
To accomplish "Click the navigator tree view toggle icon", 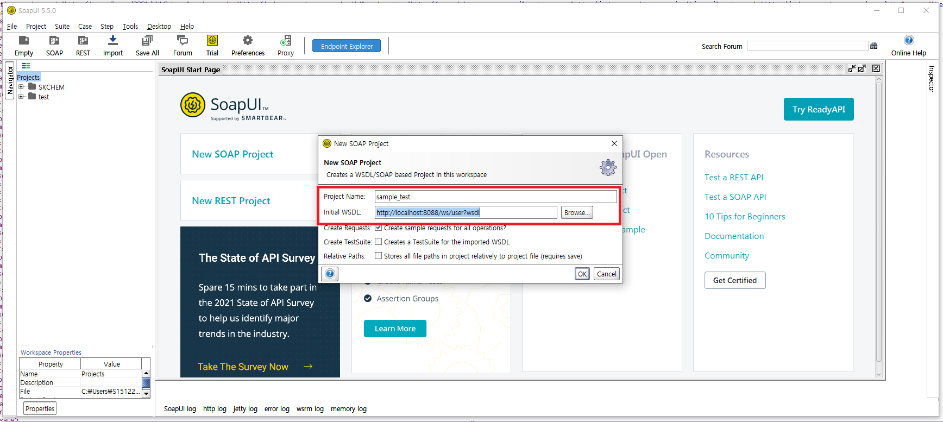I will tap(26, 66).
